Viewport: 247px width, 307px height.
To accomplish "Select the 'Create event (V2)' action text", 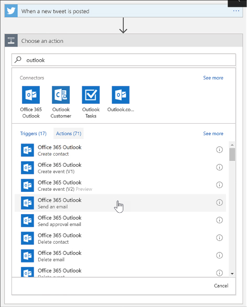I will 56,189.
